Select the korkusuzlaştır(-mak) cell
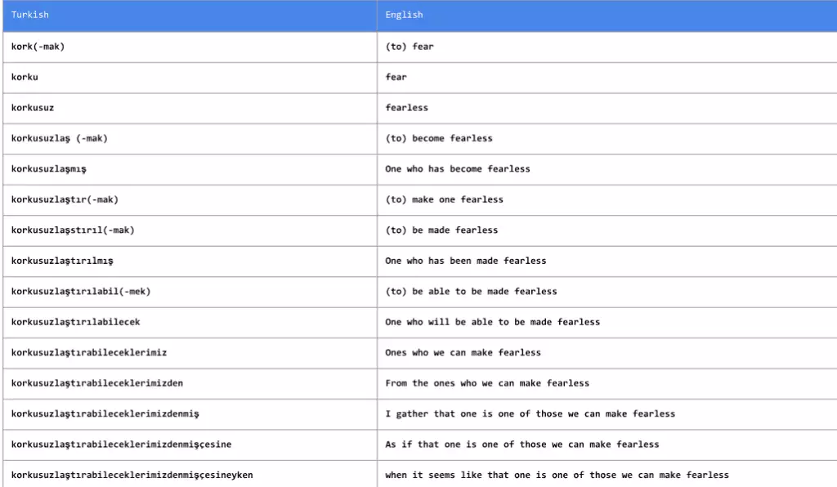Screen dimensions: 837x487 190,200
